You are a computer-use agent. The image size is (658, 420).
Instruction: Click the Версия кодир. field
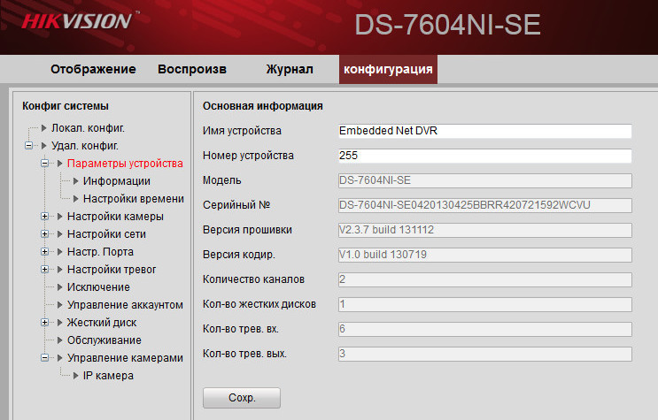click(x=484, y=255)
